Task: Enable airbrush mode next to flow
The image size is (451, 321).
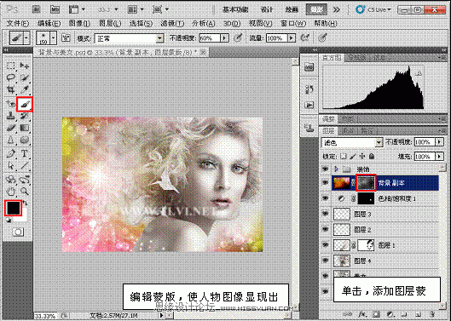Action: [305, 37]
